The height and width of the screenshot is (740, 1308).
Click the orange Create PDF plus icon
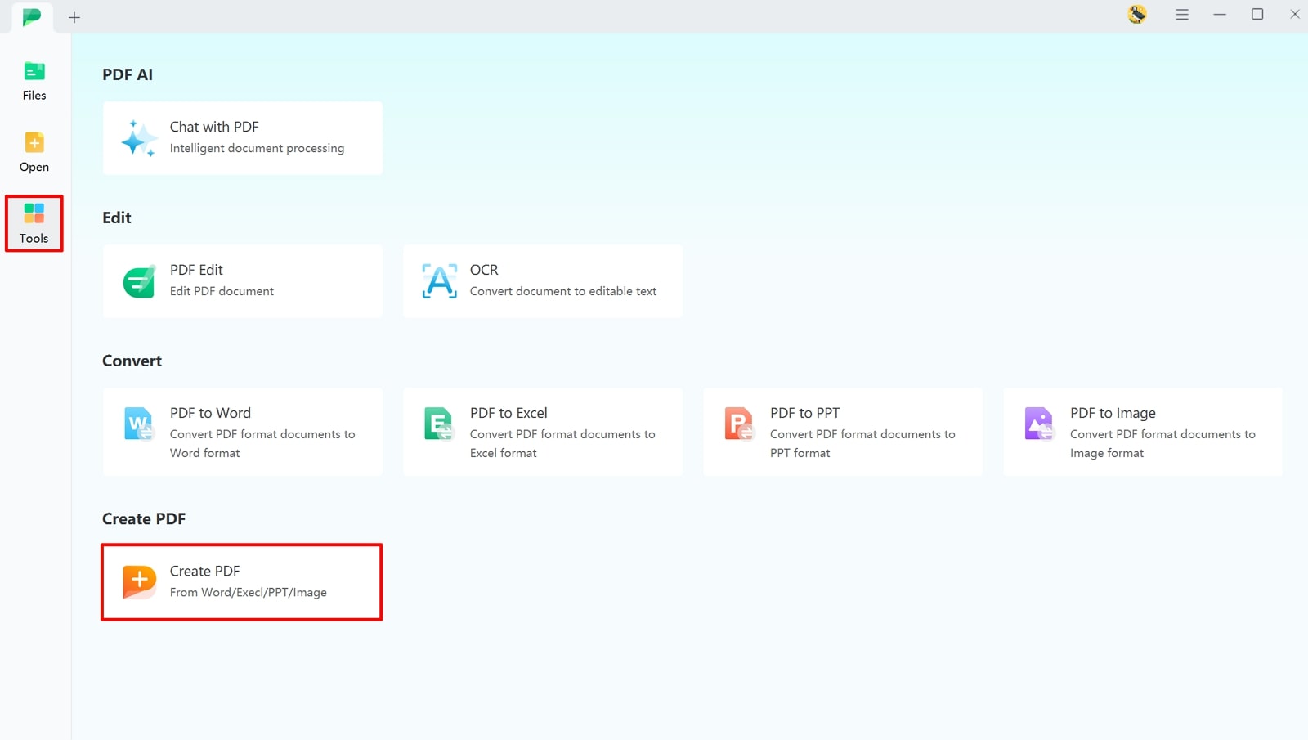(x=139, y=581)
